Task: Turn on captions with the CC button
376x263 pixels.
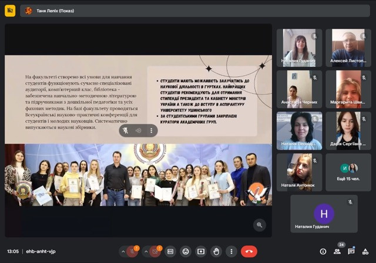Action: click(x=170, y=251)
